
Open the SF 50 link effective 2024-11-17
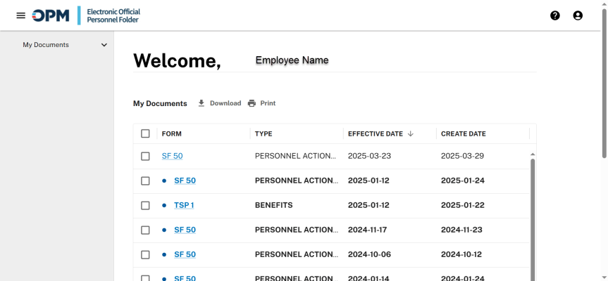point(185,230)
